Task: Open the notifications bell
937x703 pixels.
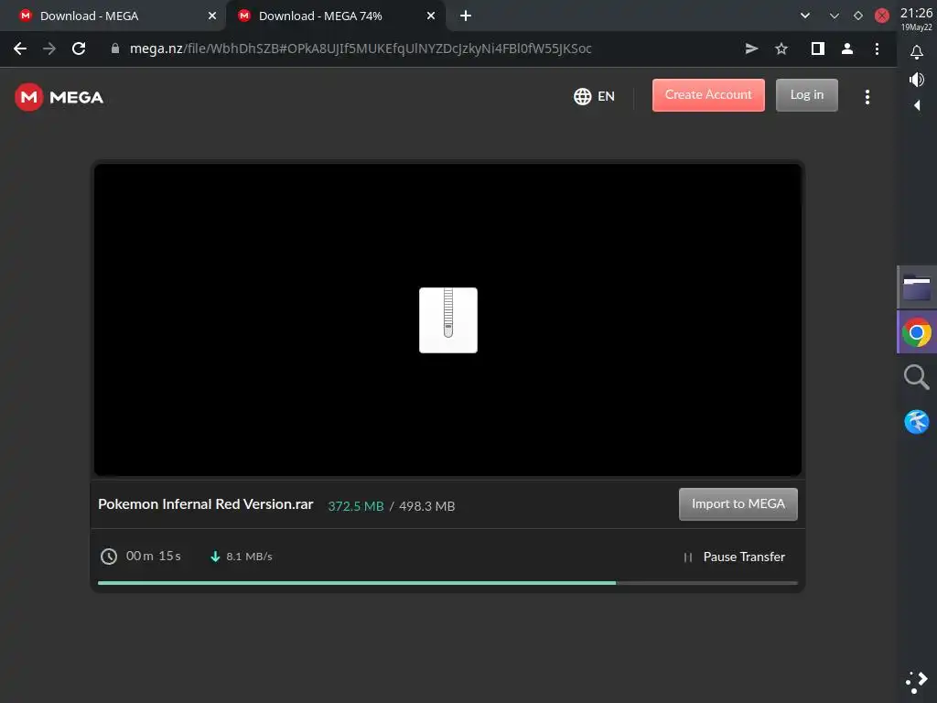Action: [917, 52]
